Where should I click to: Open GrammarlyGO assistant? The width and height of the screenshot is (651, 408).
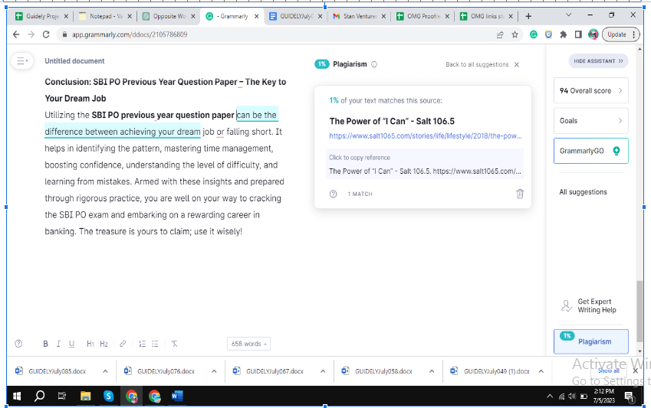click(x=590, y=151)
